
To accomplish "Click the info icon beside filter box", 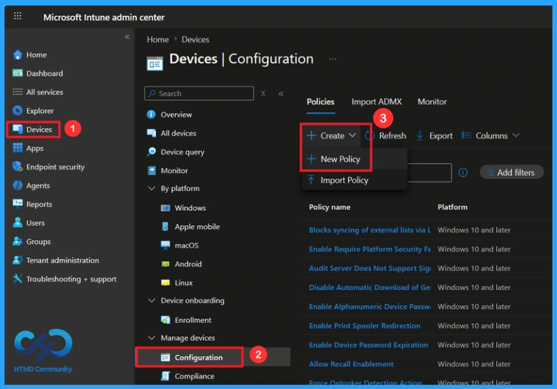I will (x=463, y=172).
